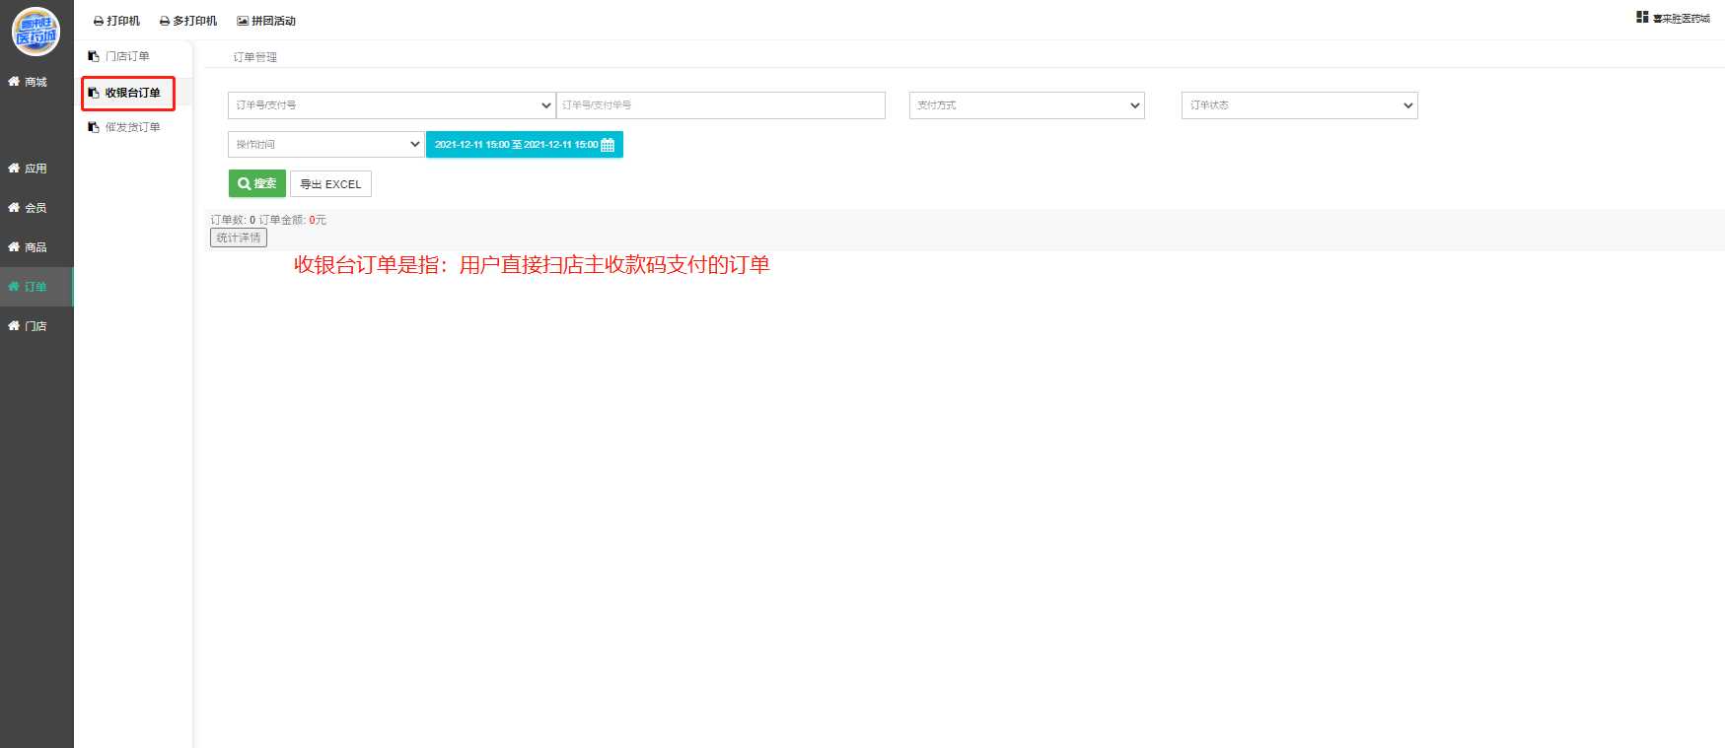Open 多打印机 from the top toolbar
The image size is (1725, 748).
pyautogui.click(x=188, y=21)
